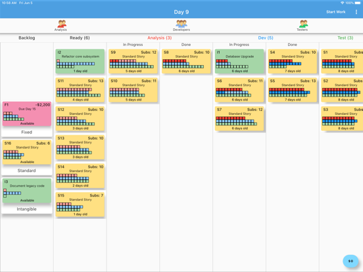This screenshot has height=272, width=363.
Task: Open the I3 Document legacy code card
Action: click(27, 191)
